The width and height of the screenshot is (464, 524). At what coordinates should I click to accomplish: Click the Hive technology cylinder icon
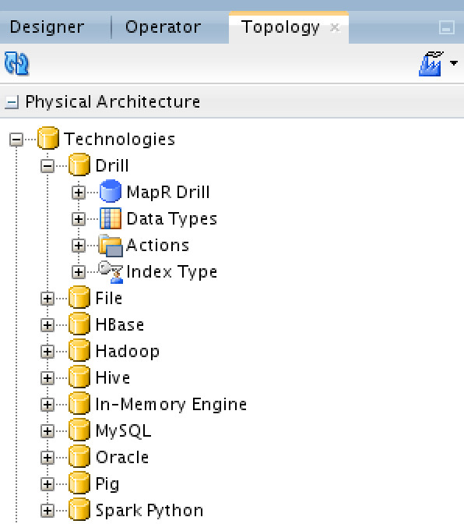coord(79,377)
